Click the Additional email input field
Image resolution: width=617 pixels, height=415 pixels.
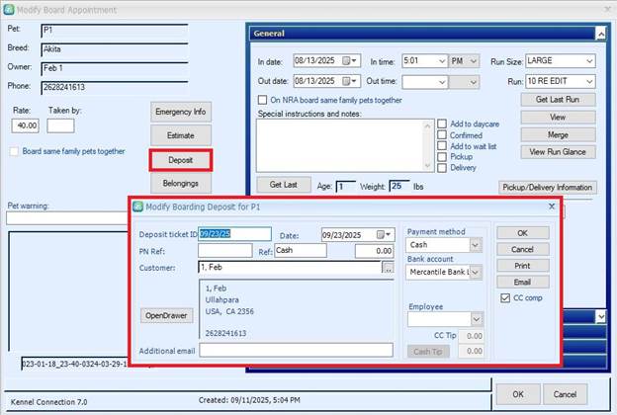coord(296,351)
